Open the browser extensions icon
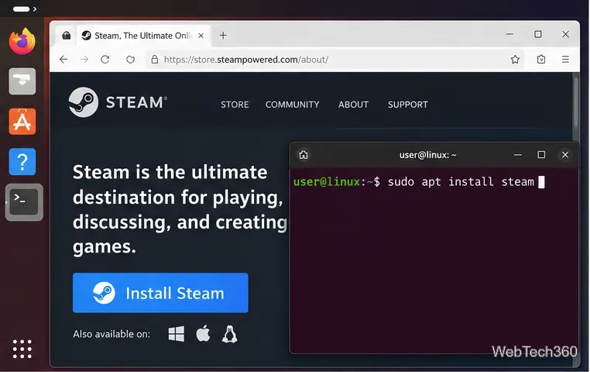This screenshot has width=590, height=372. tap(541, 59)
